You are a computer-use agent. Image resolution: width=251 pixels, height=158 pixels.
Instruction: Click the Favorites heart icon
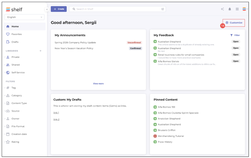tap(8, 34)
